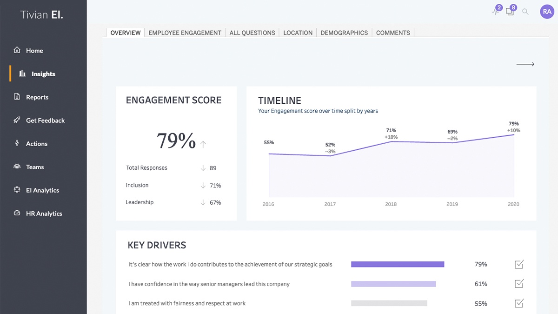Open the messages icon with badge 8
The image size is (558, 314).
pos(510,12)
